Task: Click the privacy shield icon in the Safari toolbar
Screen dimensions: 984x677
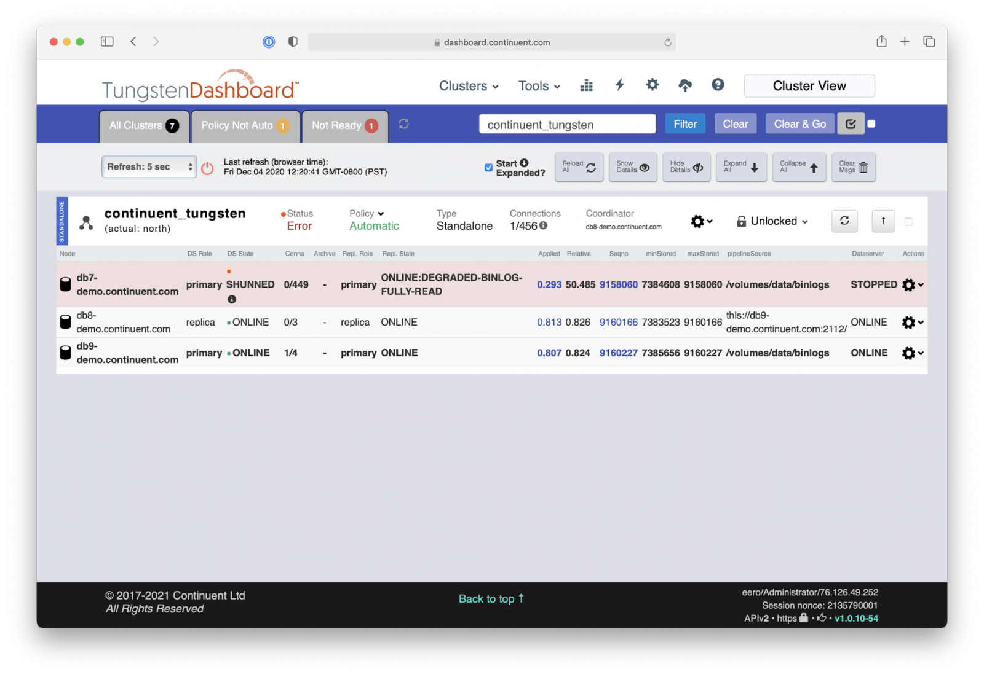Action: click(x=293, y=42)
